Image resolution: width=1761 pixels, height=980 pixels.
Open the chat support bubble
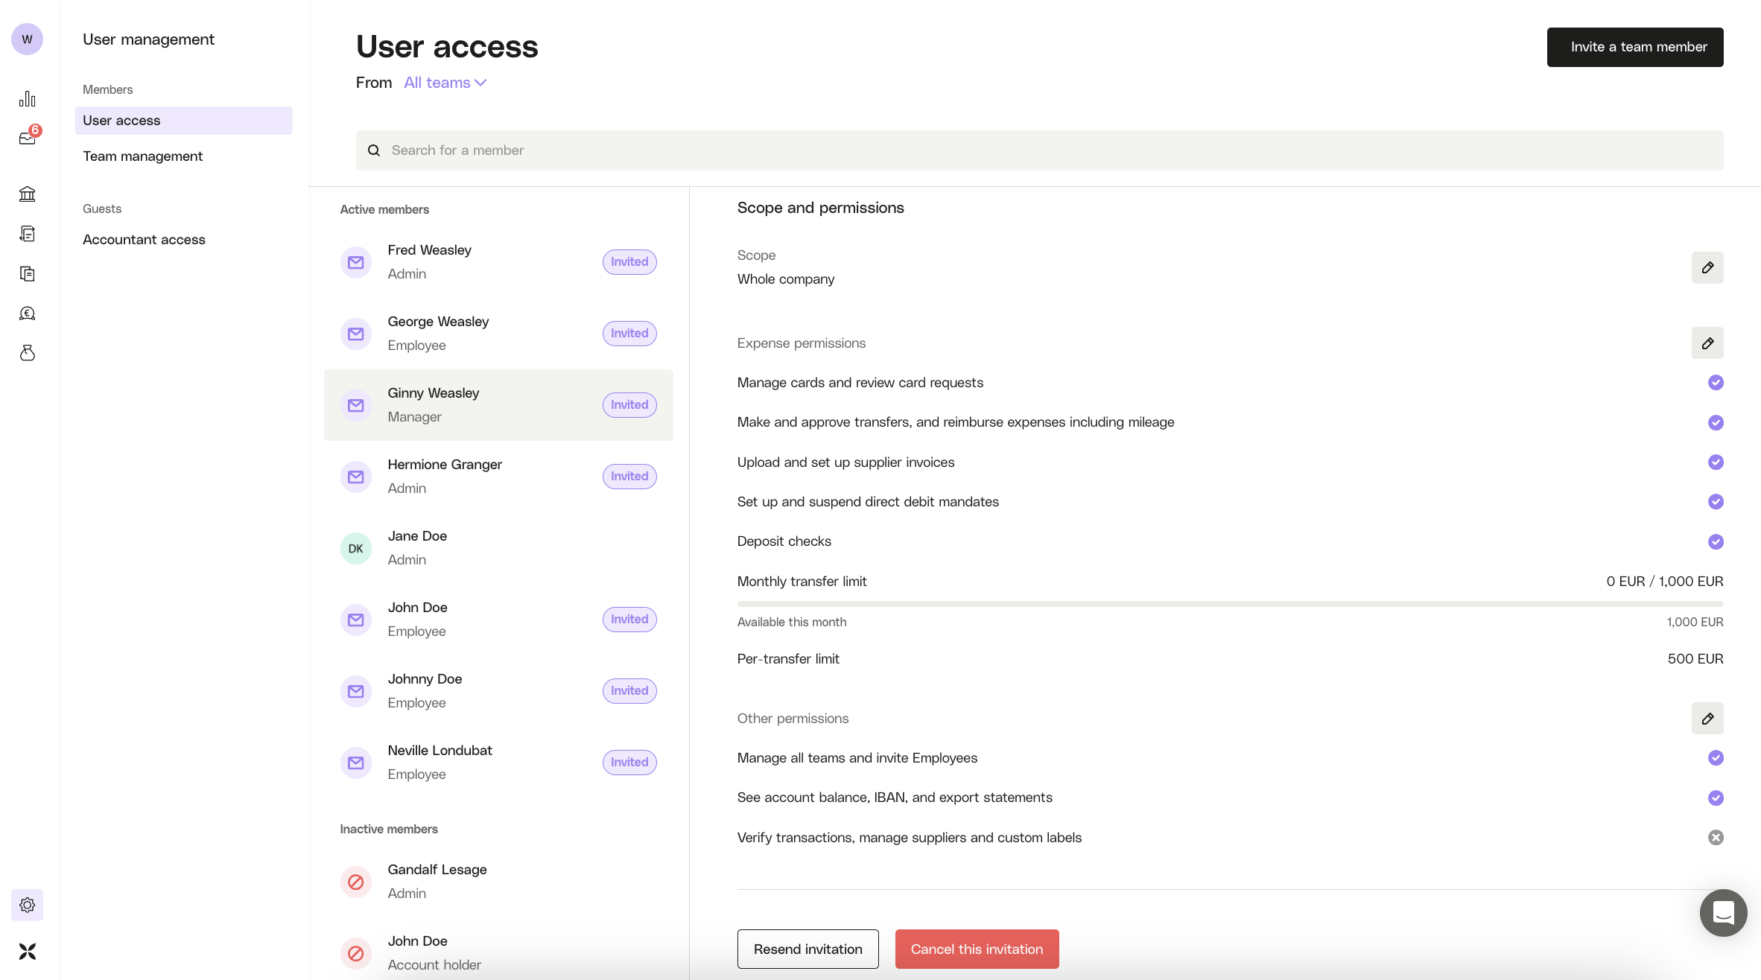point(1723,913)
